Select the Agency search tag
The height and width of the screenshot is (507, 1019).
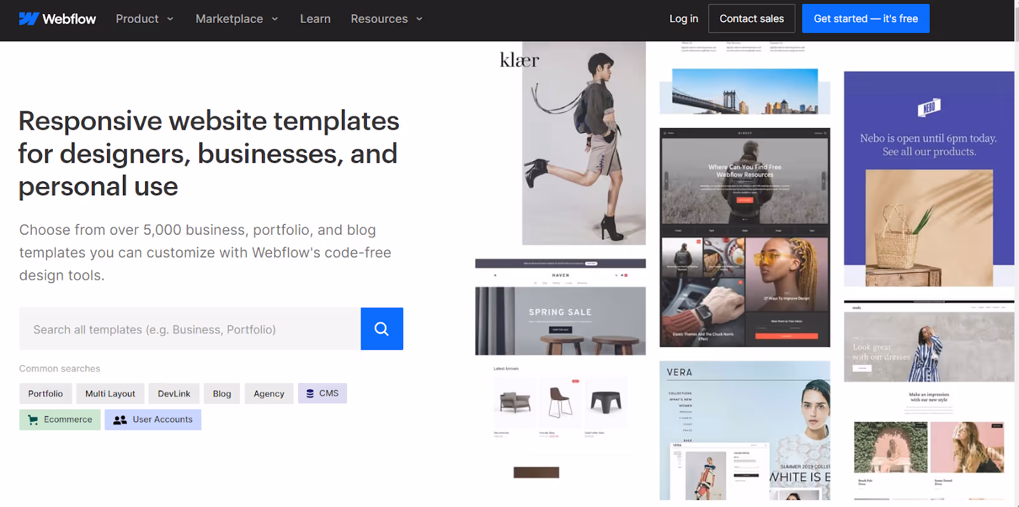[x=269, y=394]
